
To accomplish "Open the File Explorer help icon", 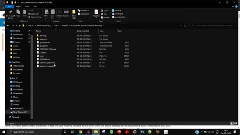I will [x=236, y=7].
